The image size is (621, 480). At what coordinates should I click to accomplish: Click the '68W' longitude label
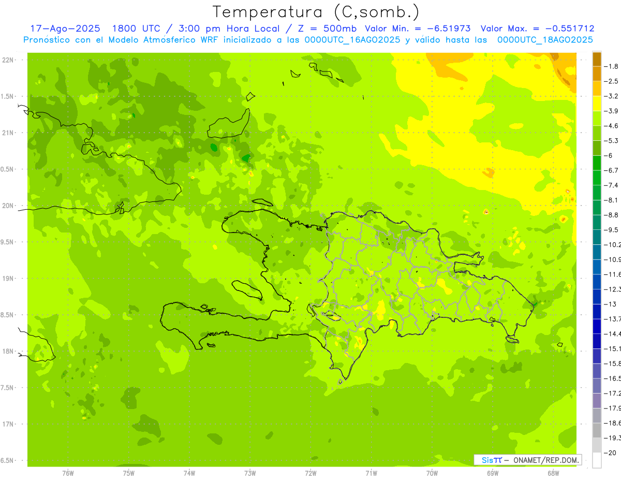[553, 473]
